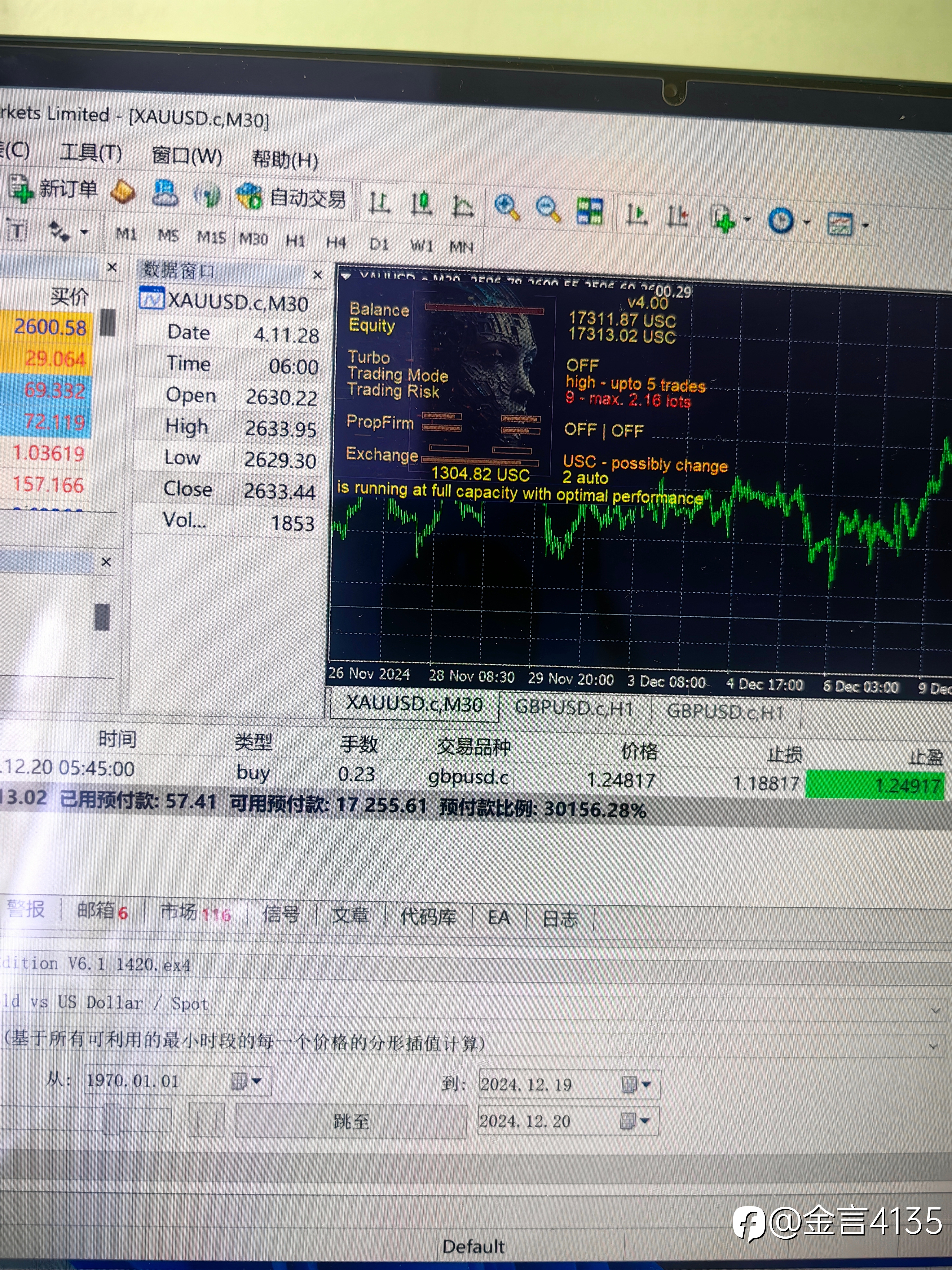Viewport: 952px width, 1270px height.
Task: Select the M30 timeframe
Action: pos(253,239)
